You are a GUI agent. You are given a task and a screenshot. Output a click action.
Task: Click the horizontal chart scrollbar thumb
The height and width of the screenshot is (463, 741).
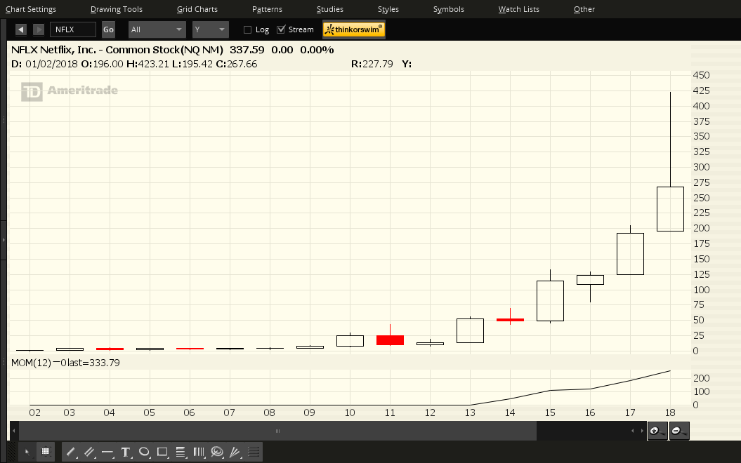click(x=277, y=431)
